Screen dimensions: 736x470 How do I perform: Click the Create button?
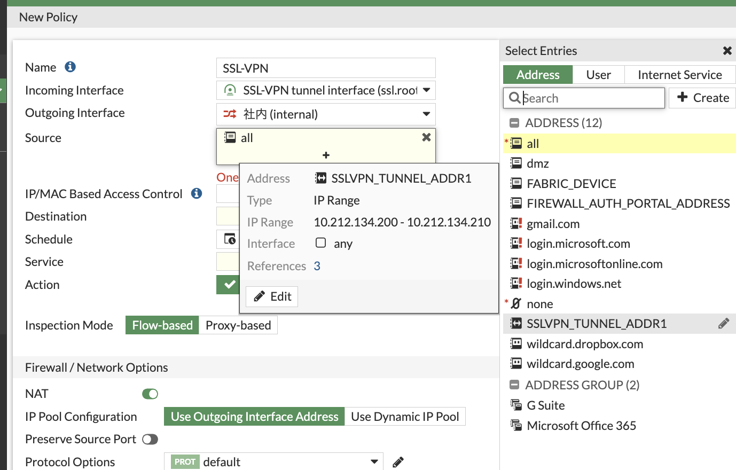[702, 98]
